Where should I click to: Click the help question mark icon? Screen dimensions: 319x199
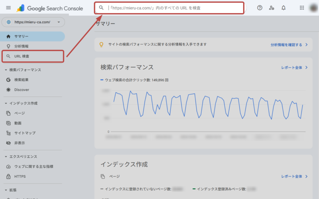pyautogui.click(x=260, y=8)
